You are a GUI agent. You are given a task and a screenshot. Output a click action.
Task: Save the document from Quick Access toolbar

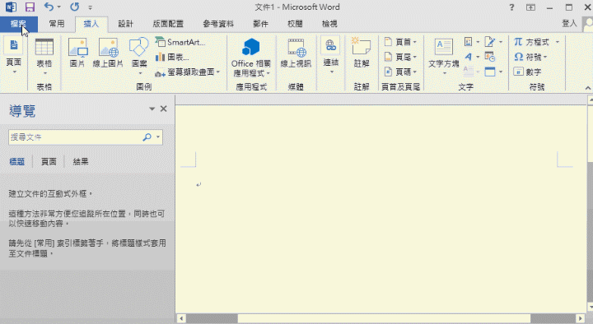30,7
